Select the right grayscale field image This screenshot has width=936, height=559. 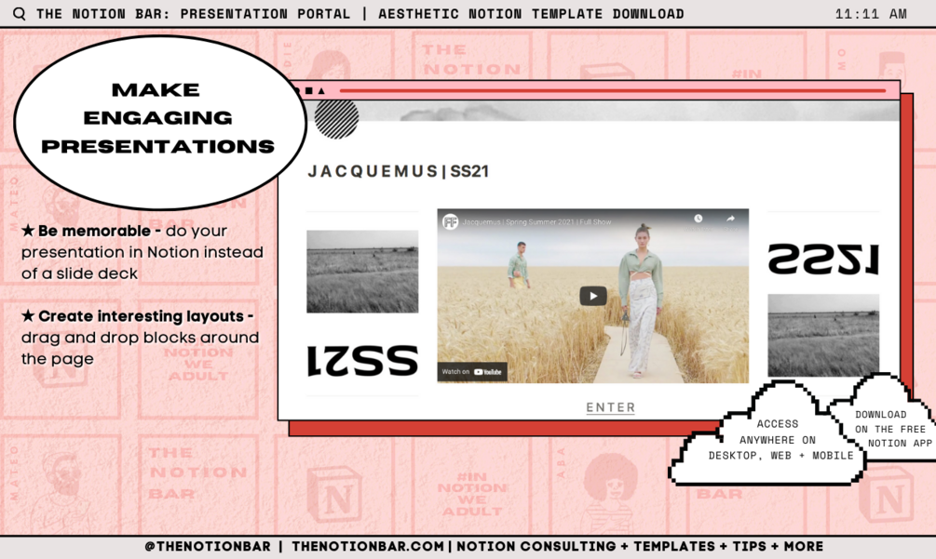click(823, 335)
